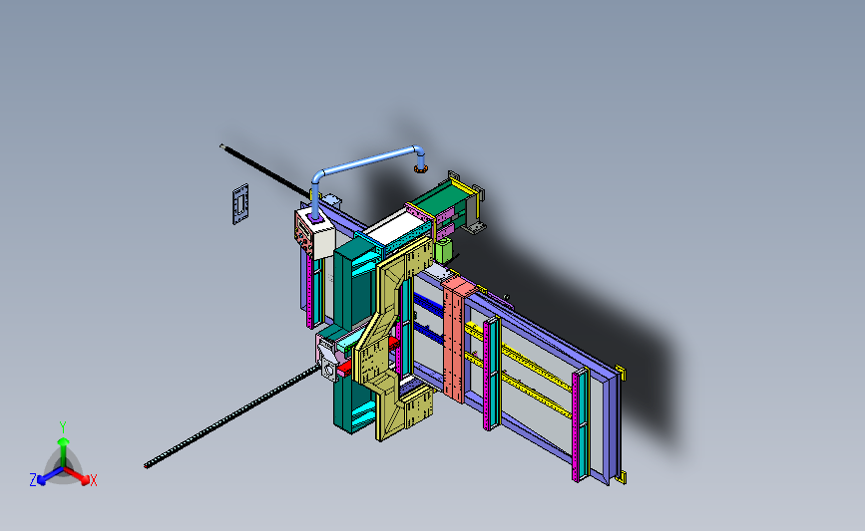This screenshot has height=531, width=865.
Task: Select the orange flange at the pipe end
Action: [x=420, y=169]
